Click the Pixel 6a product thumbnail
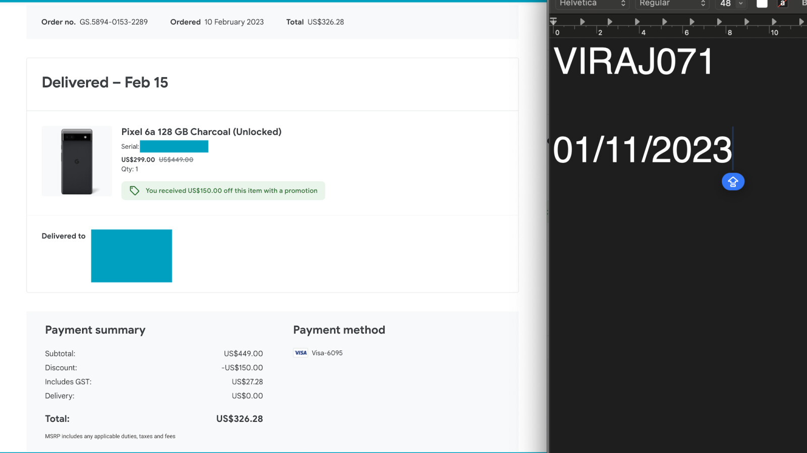The image size is (807, 453). tap(77, 161)
